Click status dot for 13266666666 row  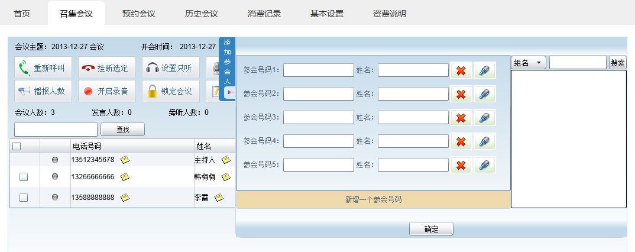[x=55, y=177]
